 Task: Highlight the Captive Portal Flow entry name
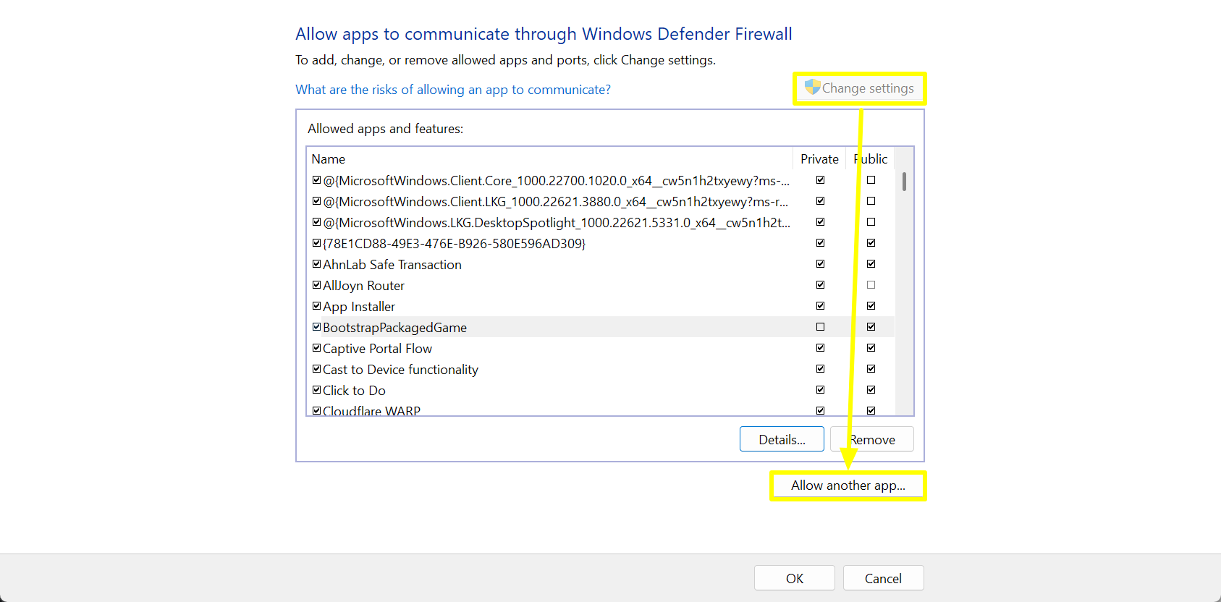coord(377,349)
